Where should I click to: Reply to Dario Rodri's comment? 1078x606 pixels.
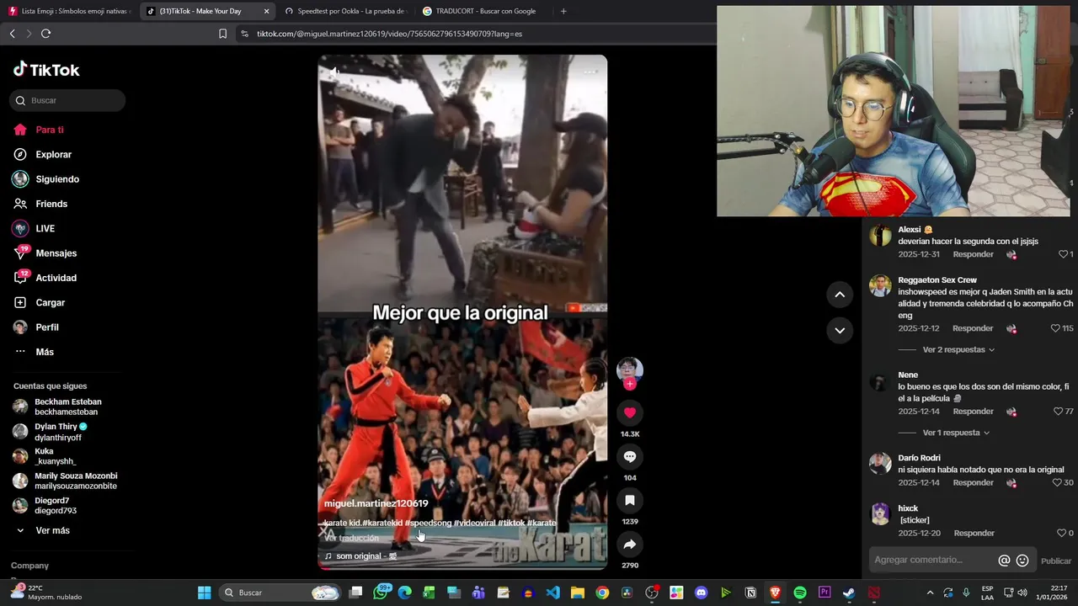coord(973,483)
